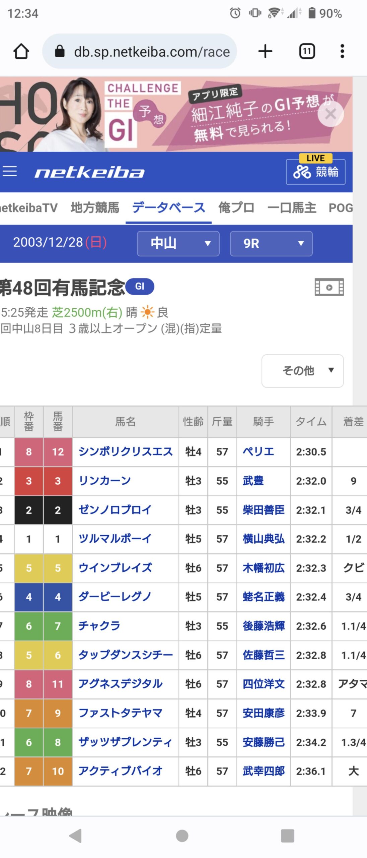Expand the 中山 racecourse dropdown
Viewport: 367px width, 858px height.
(178, 244)
